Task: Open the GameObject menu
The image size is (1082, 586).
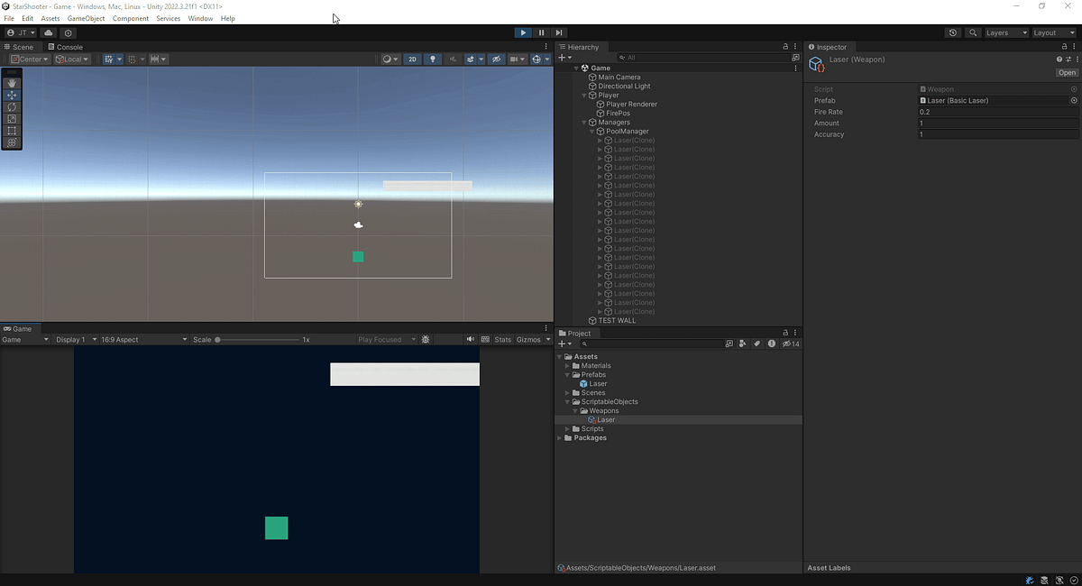Action: [86, 17]
